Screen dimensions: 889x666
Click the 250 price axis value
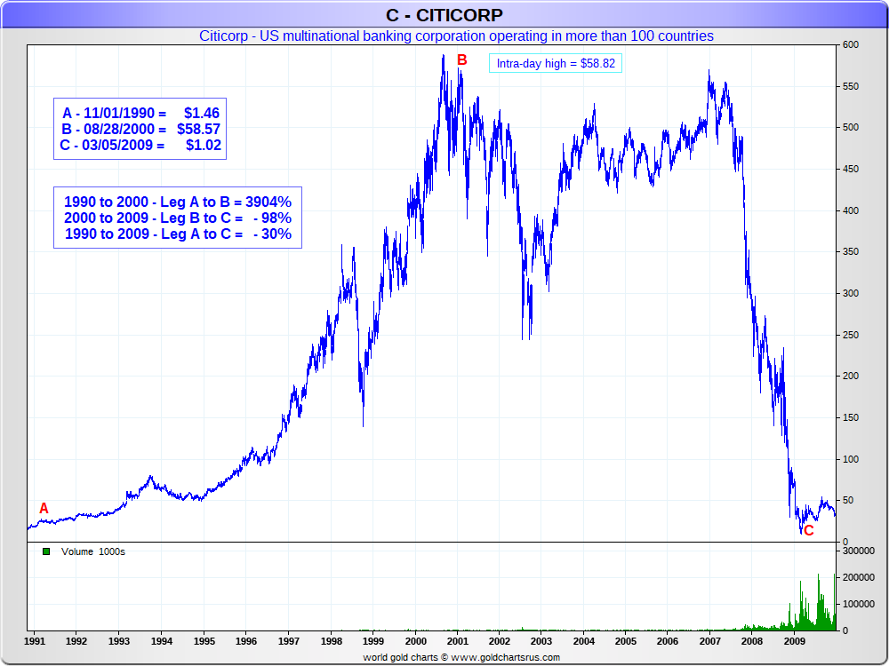pyautogui.click(x=851, y=335)
